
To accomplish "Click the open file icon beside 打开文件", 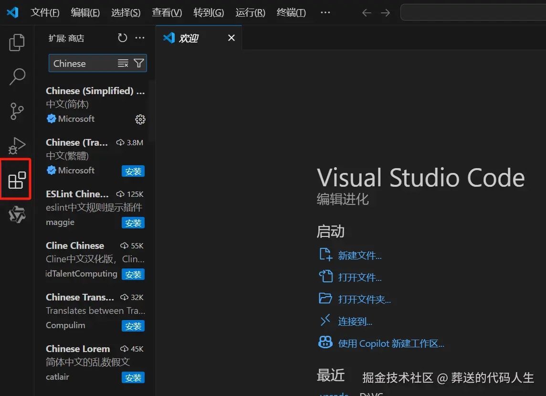I will coord(325,277).
